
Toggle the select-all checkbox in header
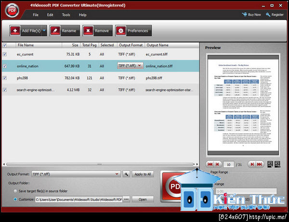coord(5,45)
